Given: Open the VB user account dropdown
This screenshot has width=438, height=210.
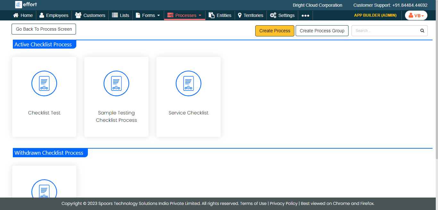Looking at the screenshot, I should point(416,15).
